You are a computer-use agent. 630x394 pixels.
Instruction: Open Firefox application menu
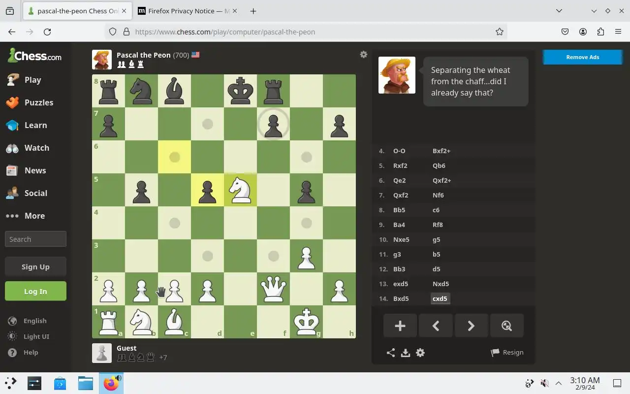tap(618, 32)
